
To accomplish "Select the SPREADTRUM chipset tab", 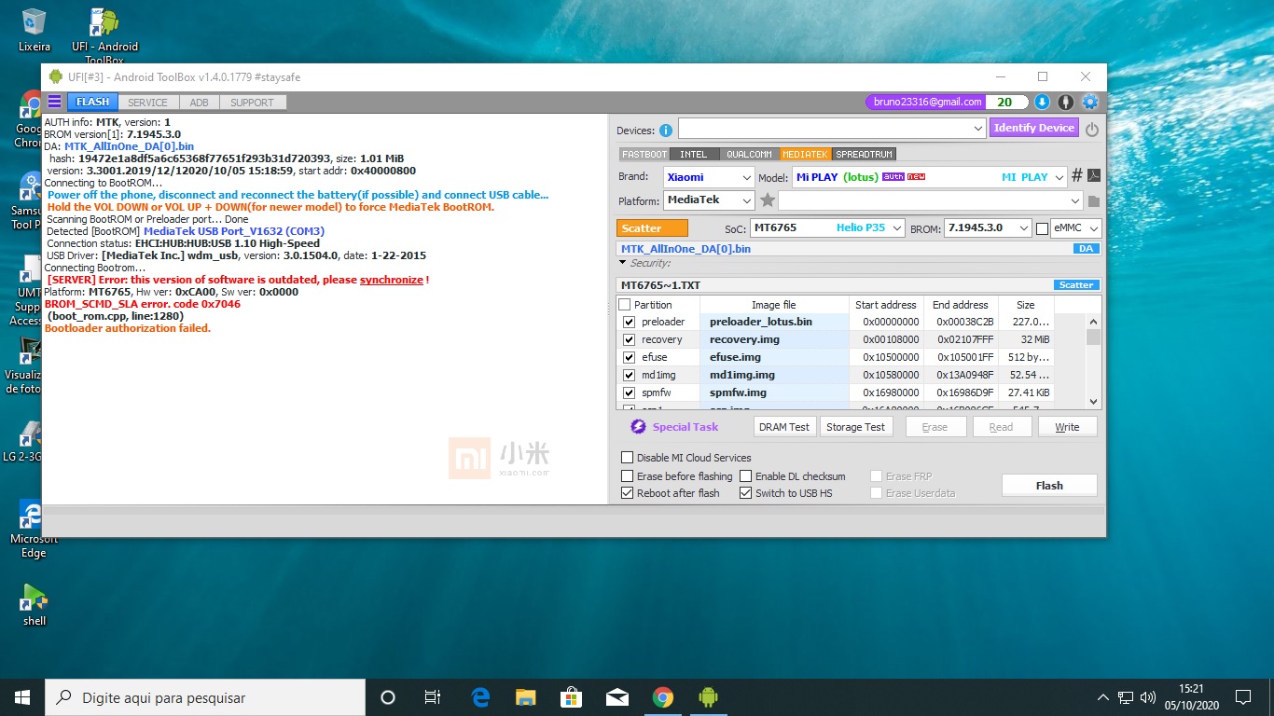I will pos(865,154).
